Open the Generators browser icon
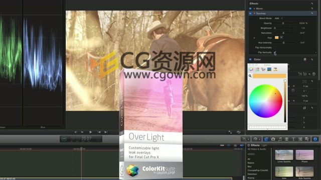The width and height of the screenshot is (321, 180). 300,139
